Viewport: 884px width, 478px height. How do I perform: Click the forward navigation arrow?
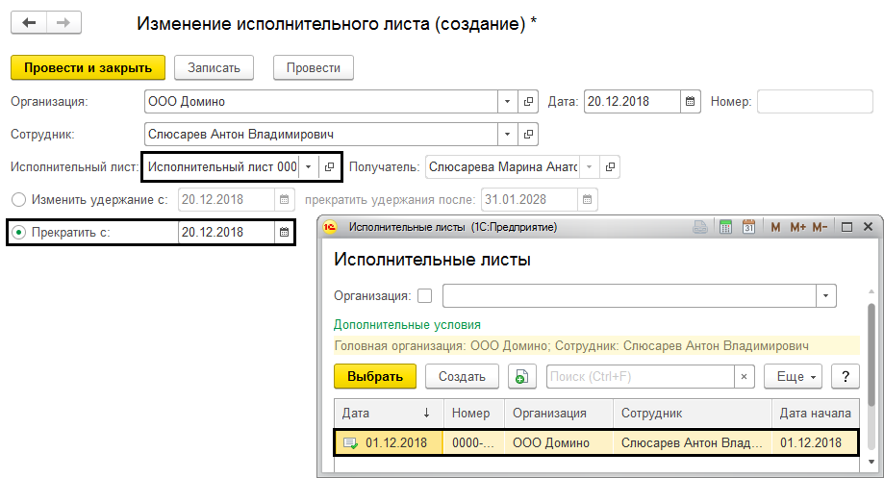click(x=63, y=22)
